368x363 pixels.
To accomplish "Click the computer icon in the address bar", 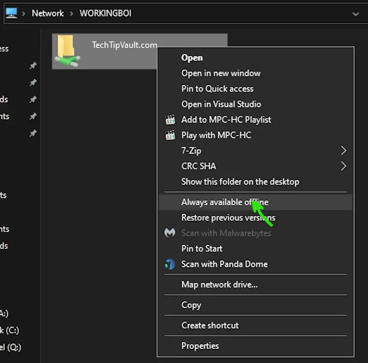I will click(11, 13).
